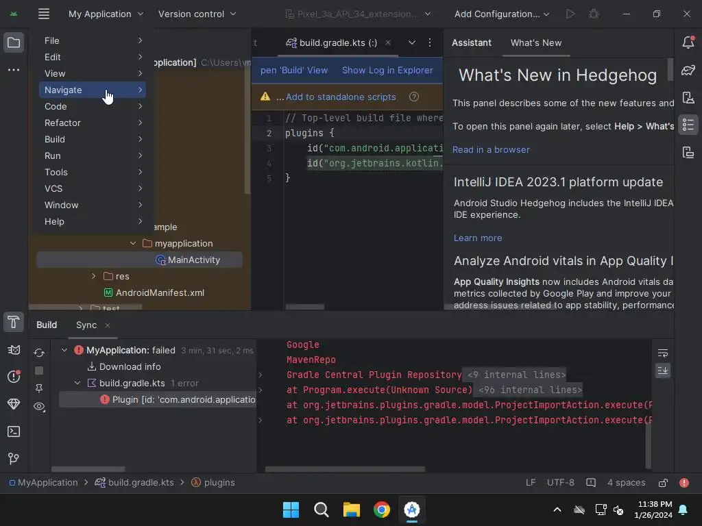Click Show Log in Explorer link
Image resolution: width=702 pixels, height=526 pixels.
pos(387,71)
